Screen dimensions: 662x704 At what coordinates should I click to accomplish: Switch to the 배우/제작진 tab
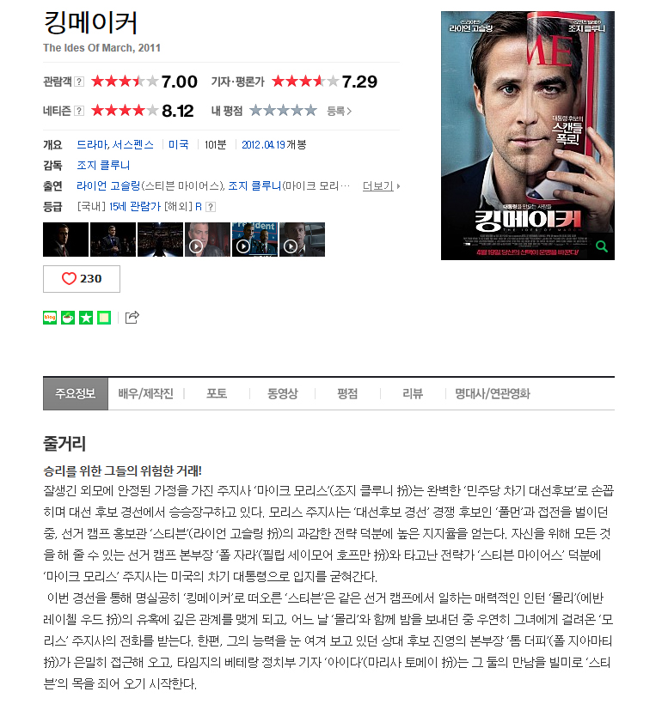[x=145, y=394]
